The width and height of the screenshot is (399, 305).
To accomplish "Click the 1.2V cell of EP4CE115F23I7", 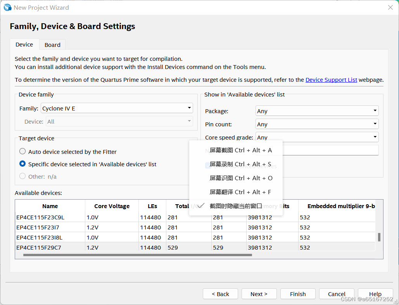I will click(x=112, y=227).
